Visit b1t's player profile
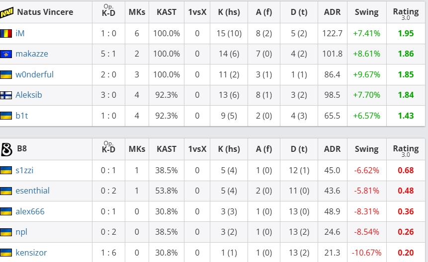This screenshot has height=262, width=428. tap(21, 116)
